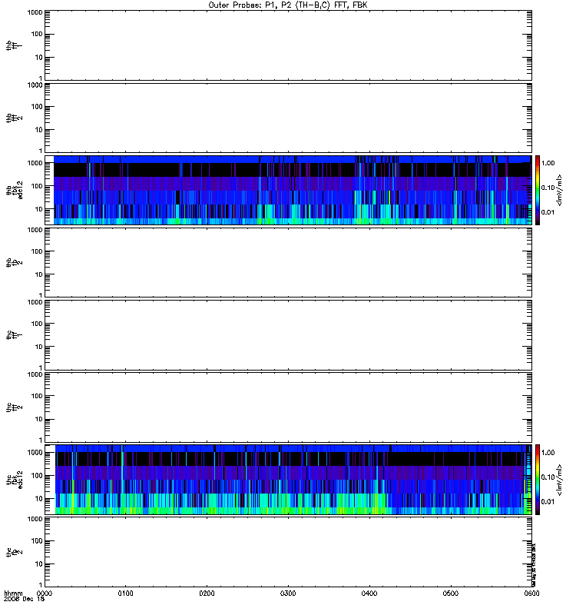Select the 'thc ffp 2' panel y-axis title
The image size is (576, 615).
tap(14, 552)
